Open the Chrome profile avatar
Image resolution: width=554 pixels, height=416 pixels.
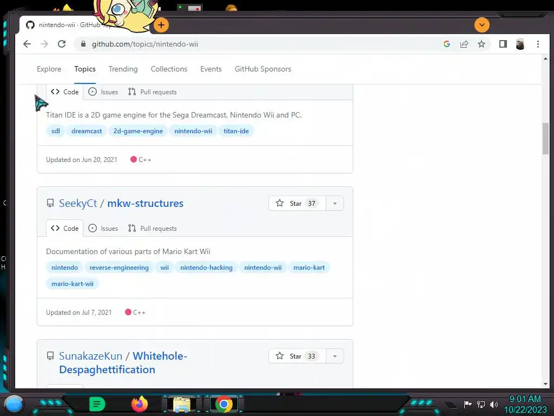(520, 44)
